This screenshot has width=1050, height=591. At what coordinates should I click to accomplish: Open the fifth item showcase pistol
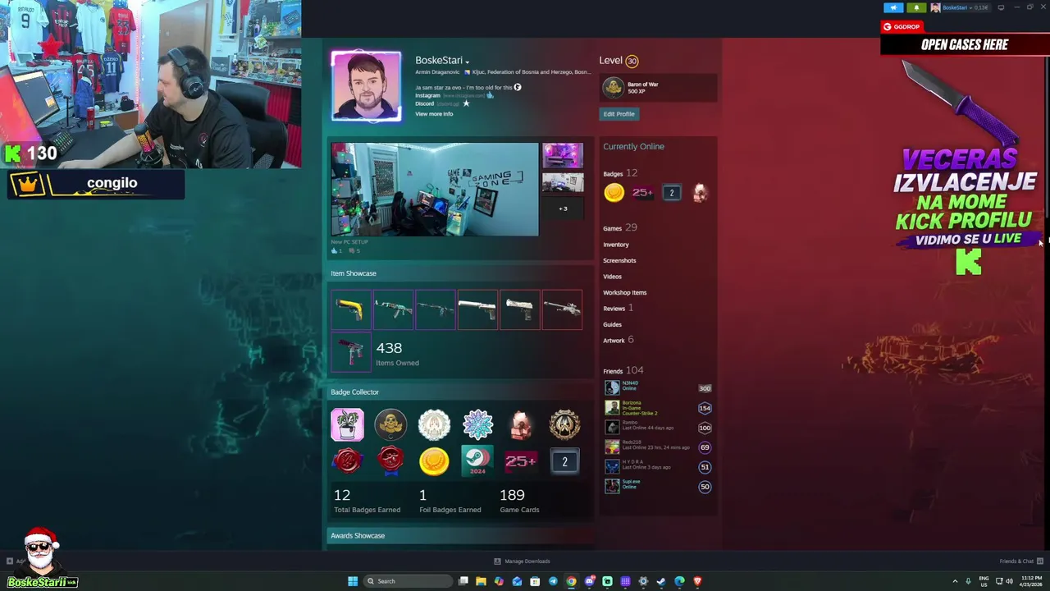520,309
